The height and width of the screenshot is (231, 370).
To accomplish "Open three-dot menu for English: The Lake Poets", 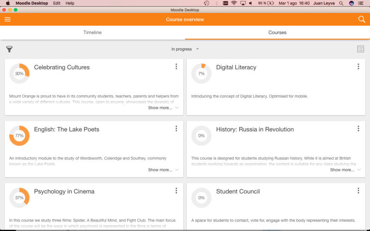I will coord(176,129).
